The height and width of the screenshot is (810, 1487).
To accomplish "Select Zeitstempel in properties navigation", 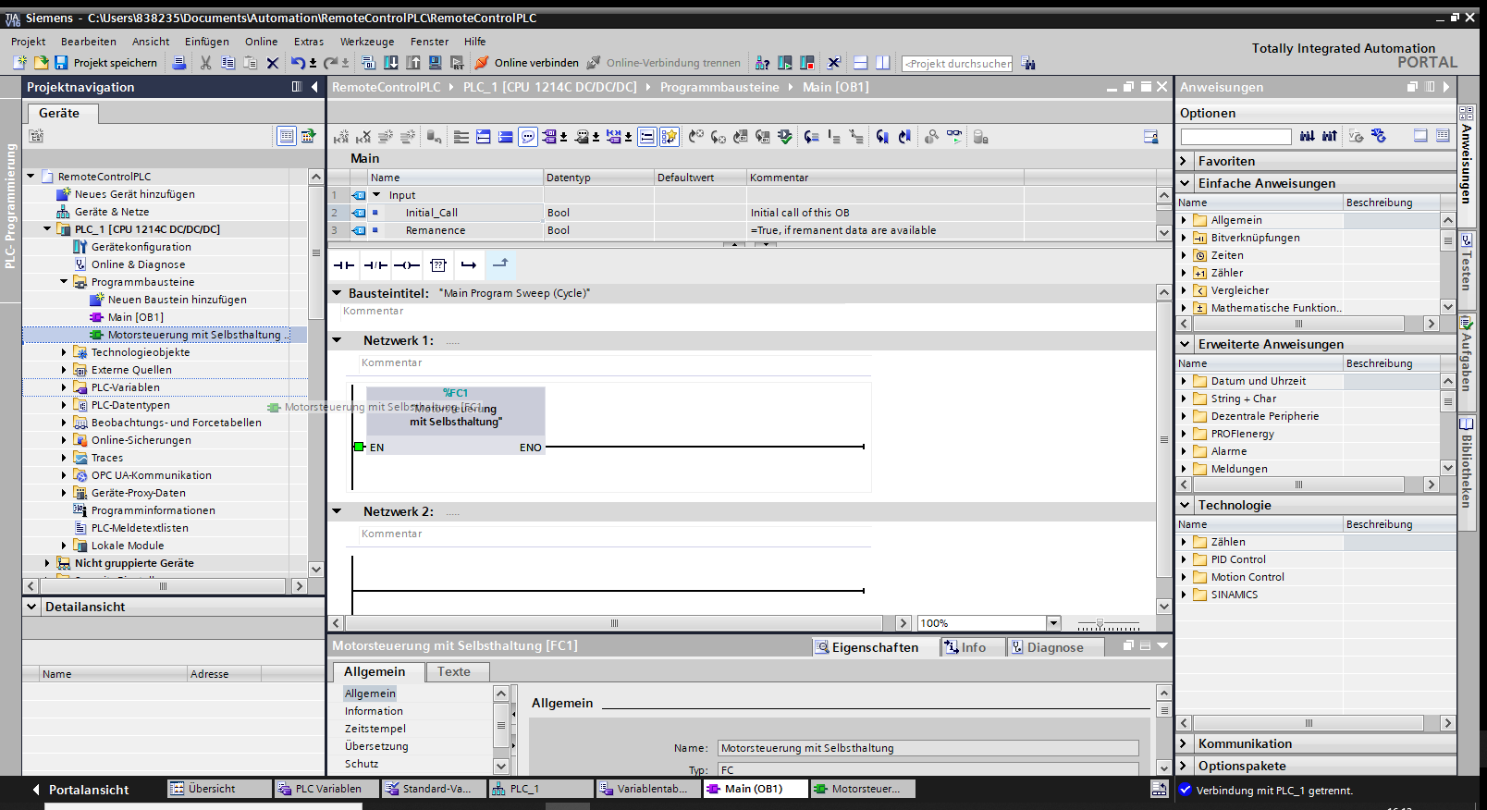I will 375,729.
